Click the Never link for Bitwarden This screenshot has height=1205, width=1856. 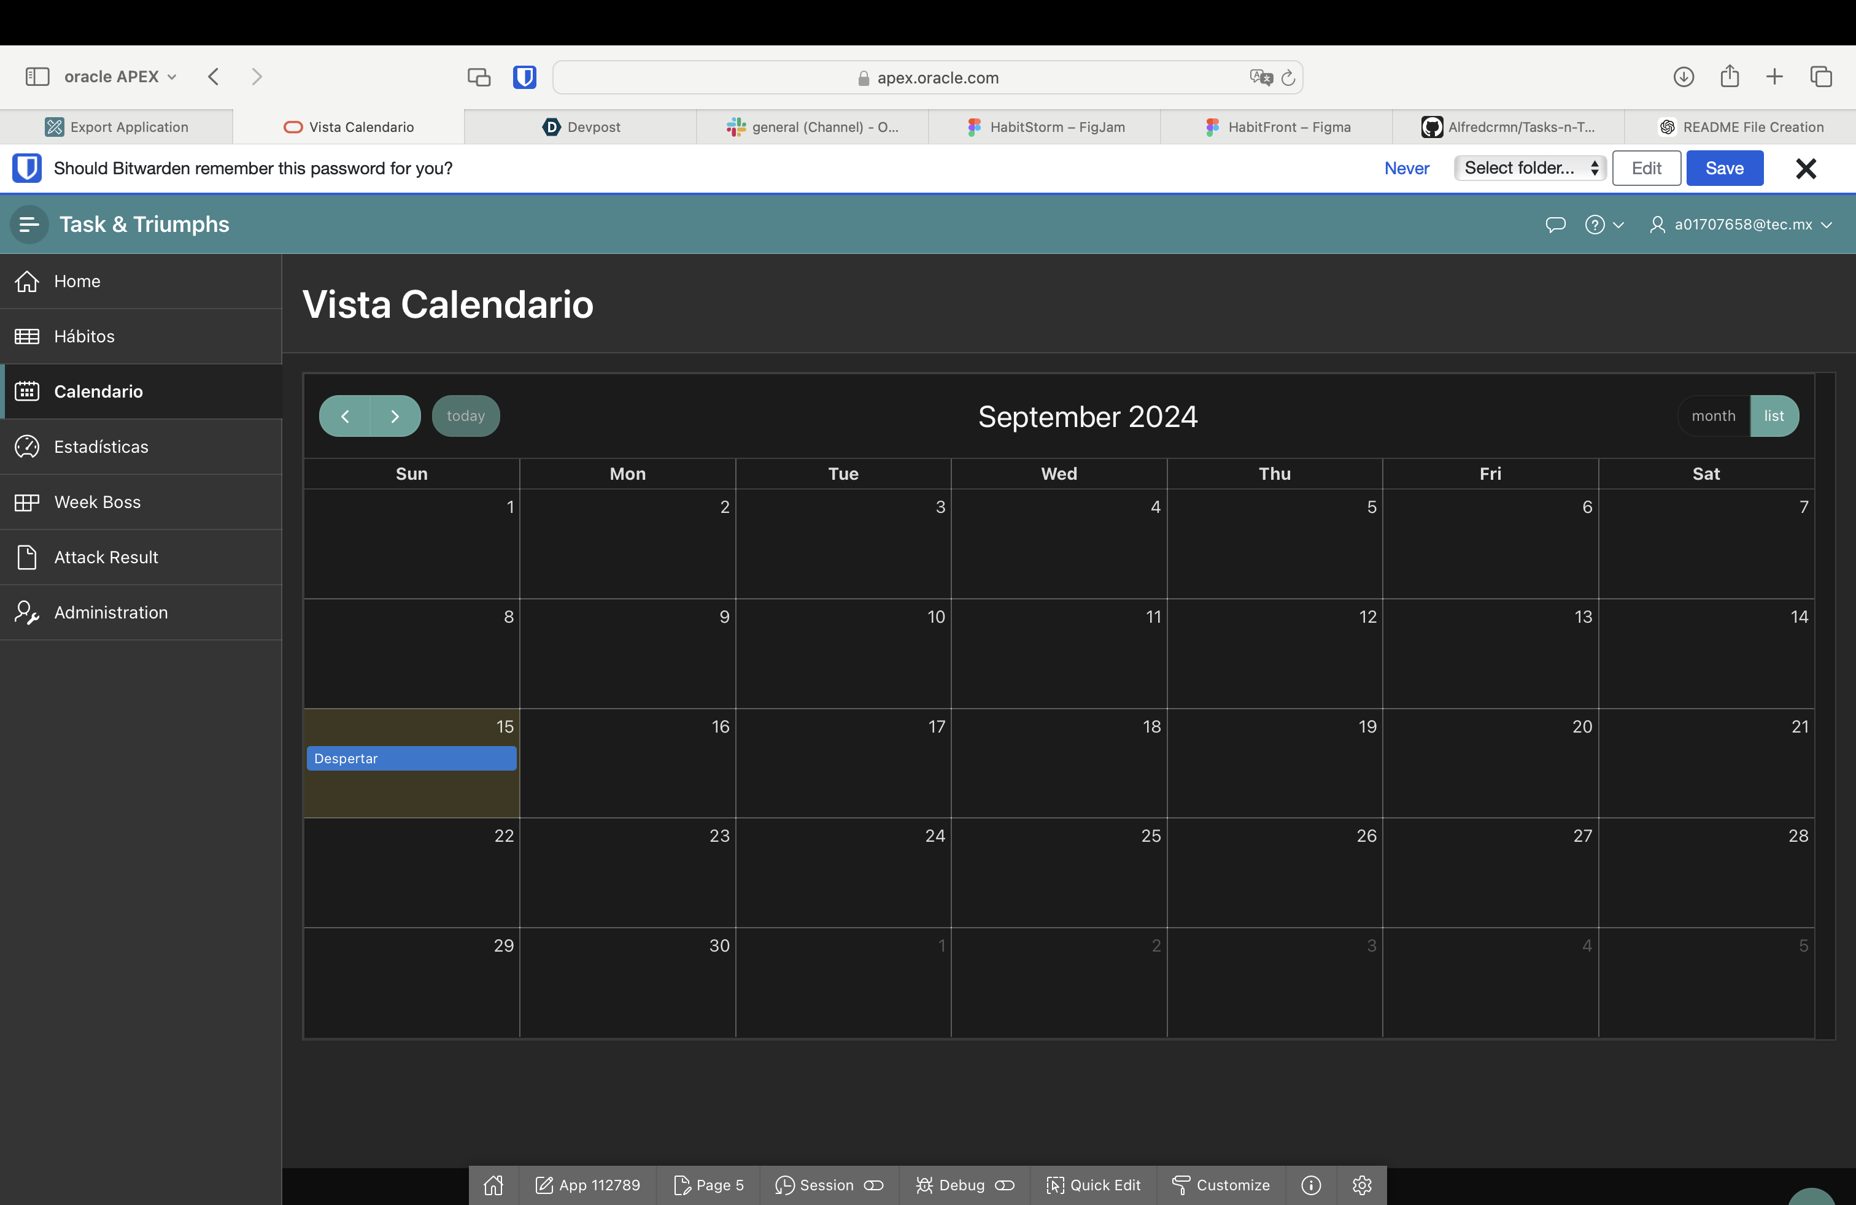[1406, 168]
